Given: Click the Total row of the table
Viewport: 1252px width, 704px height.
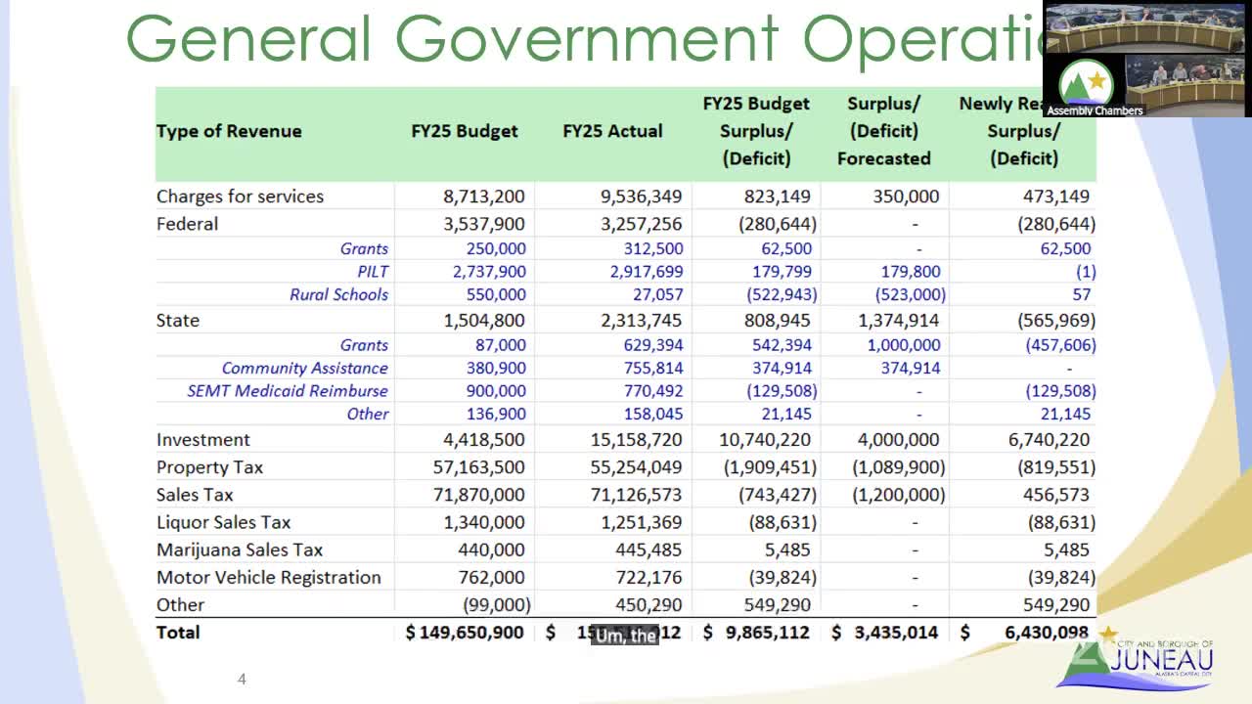Looking at the screenshot, I should (179, 633).
